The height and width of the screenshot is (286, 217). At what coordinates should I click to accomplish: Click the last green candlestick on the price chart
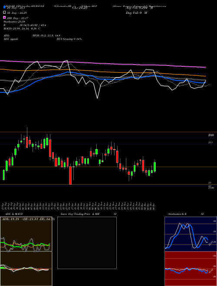pos(155,167)
